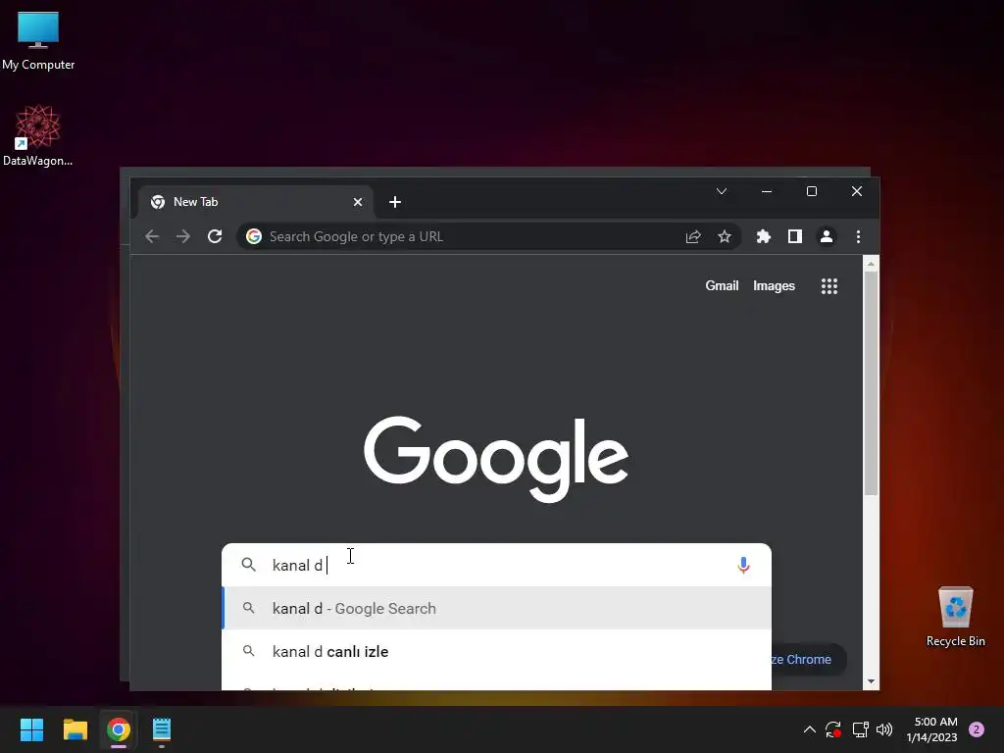Open network tray icon
This screenshot has height=753, width=1004.
pyautogui.click(x=860, y=729)
